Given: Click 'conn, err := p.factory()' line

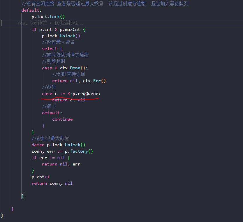Looking at the screenshot, I should 62,151.
